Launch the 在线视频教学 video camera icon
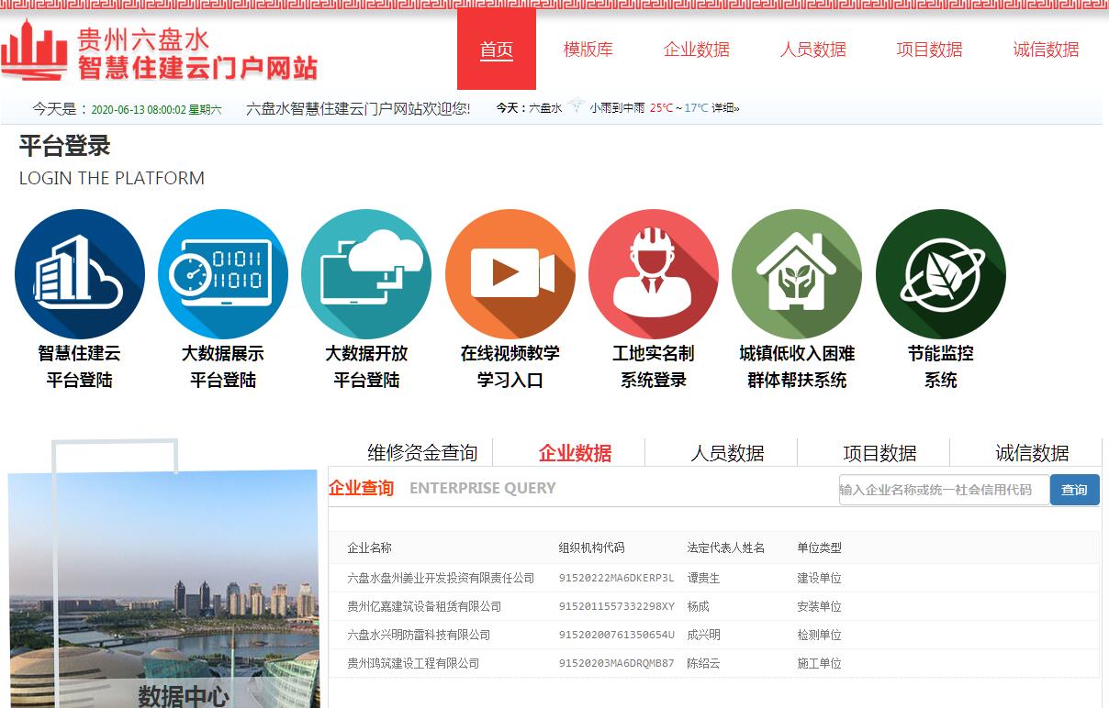Image resolution: width=1109 pixels, height=708 pixels. (510, 274)
